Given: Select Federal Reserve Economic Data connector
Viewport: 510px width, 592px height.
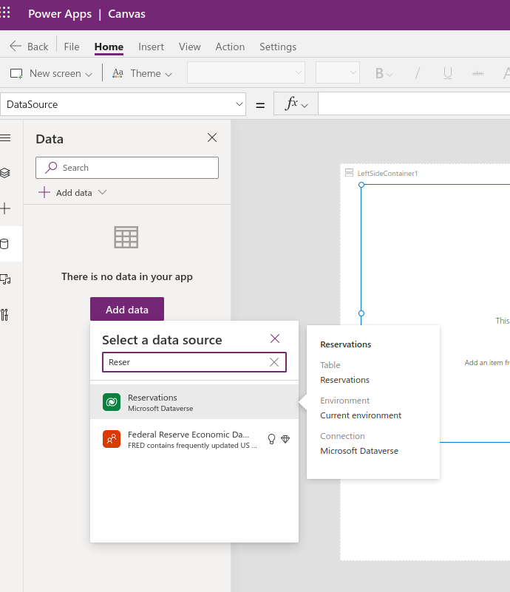Looking at the screenshot, I should tap(194, 439).
